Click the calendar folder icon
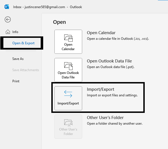 click(x=68, y=38)
